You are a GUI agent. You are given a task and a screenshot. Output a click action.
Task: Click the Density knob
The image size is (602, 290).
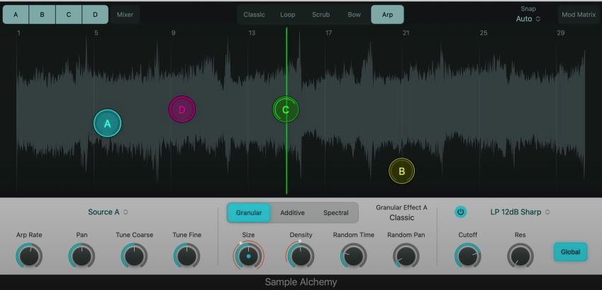pos(301,255)
